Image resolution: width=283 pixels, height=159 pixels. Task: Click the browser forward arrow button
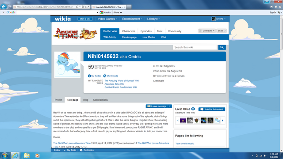click(x=10, y=7)
